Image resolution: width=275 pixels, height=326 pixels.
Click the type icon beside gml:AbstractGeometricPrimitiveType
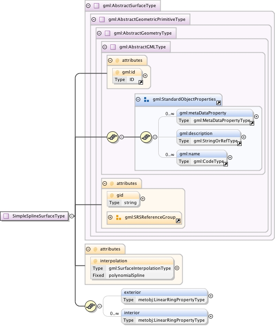point(102,19)
